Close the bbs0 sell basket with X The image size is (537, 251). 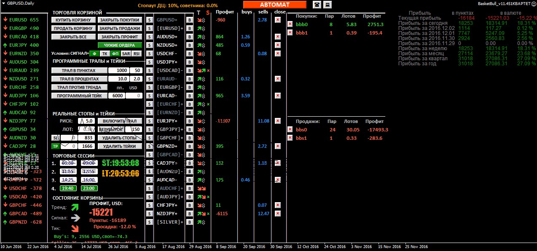[x=290, y=130]
